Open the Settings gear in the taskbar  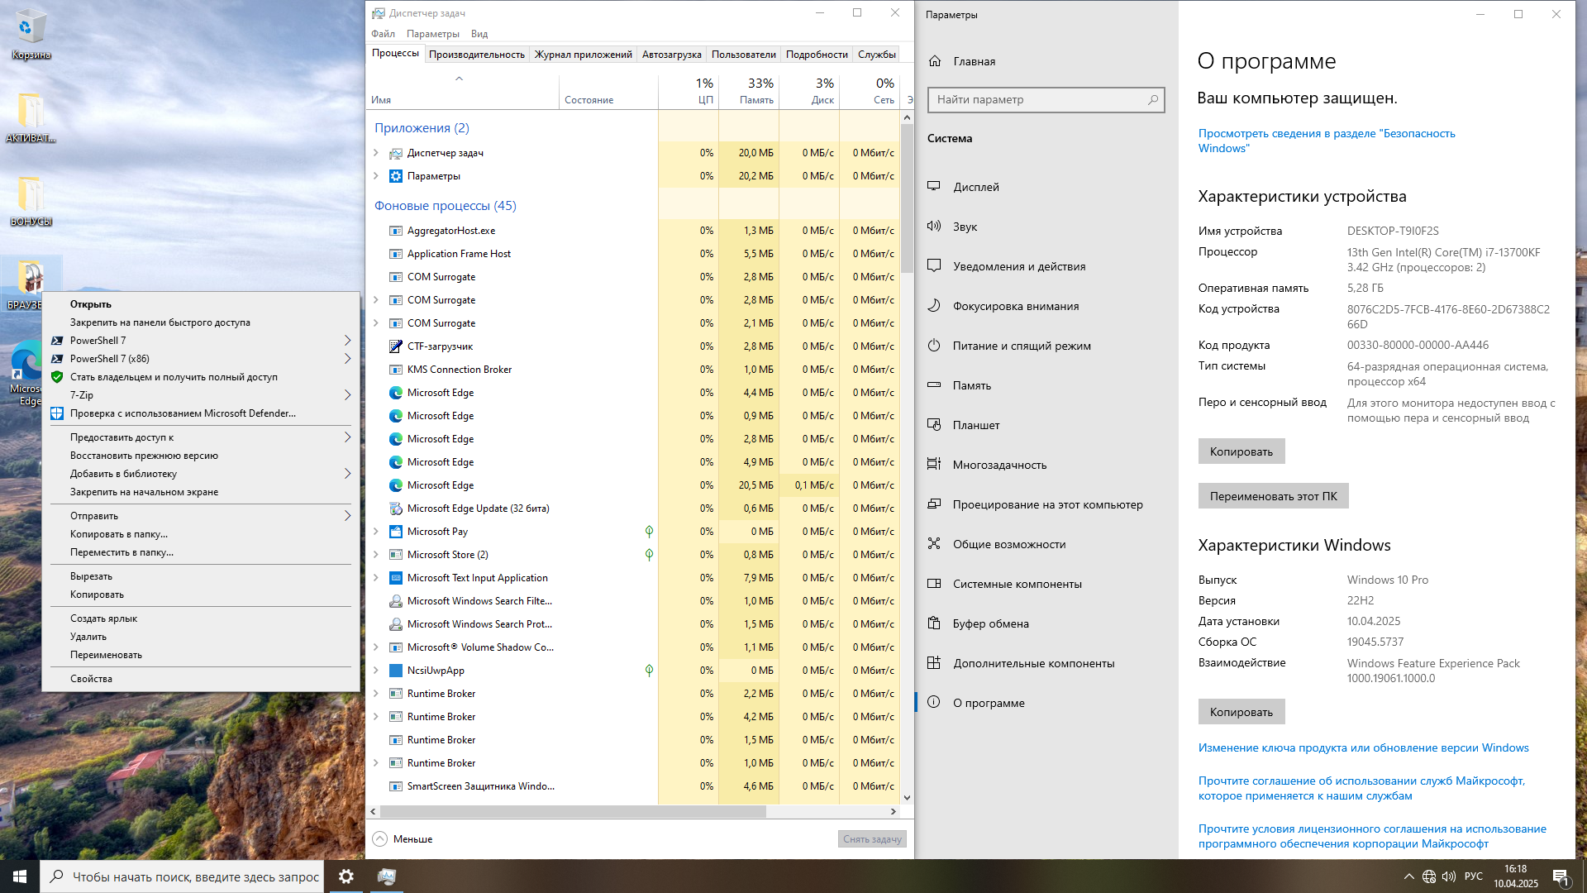point(346,876)
